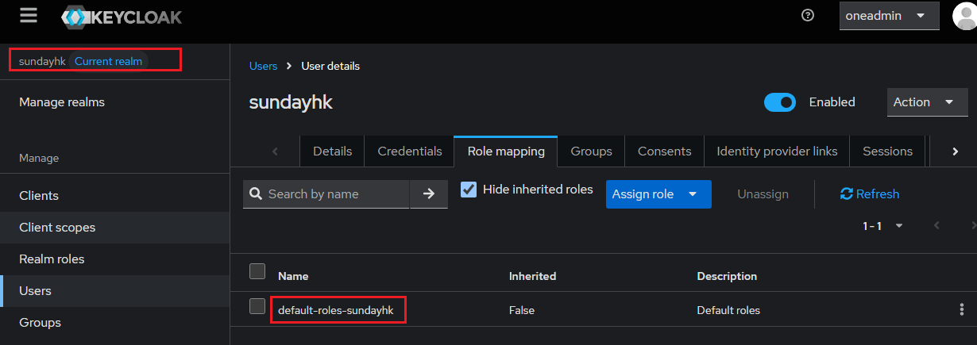Open the Action dropdown

pos(927,102)
